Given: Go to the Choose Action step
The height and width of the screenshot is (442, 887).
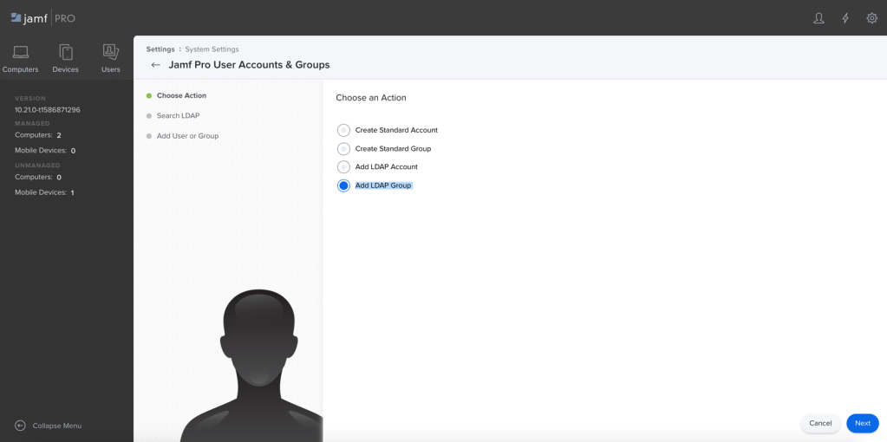Looking at the screenshot, I should pyautogui.click(x=181, y=95).
